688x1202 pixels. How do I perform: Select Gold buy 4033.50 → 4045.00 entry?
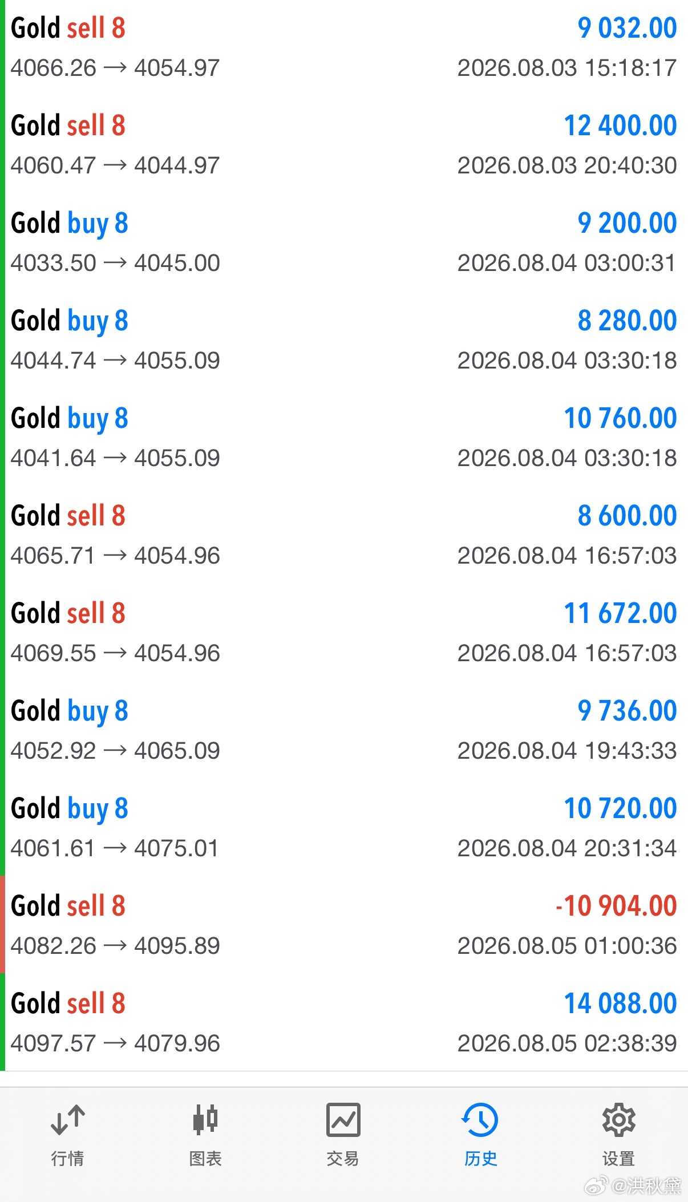[x=344, y=242]
